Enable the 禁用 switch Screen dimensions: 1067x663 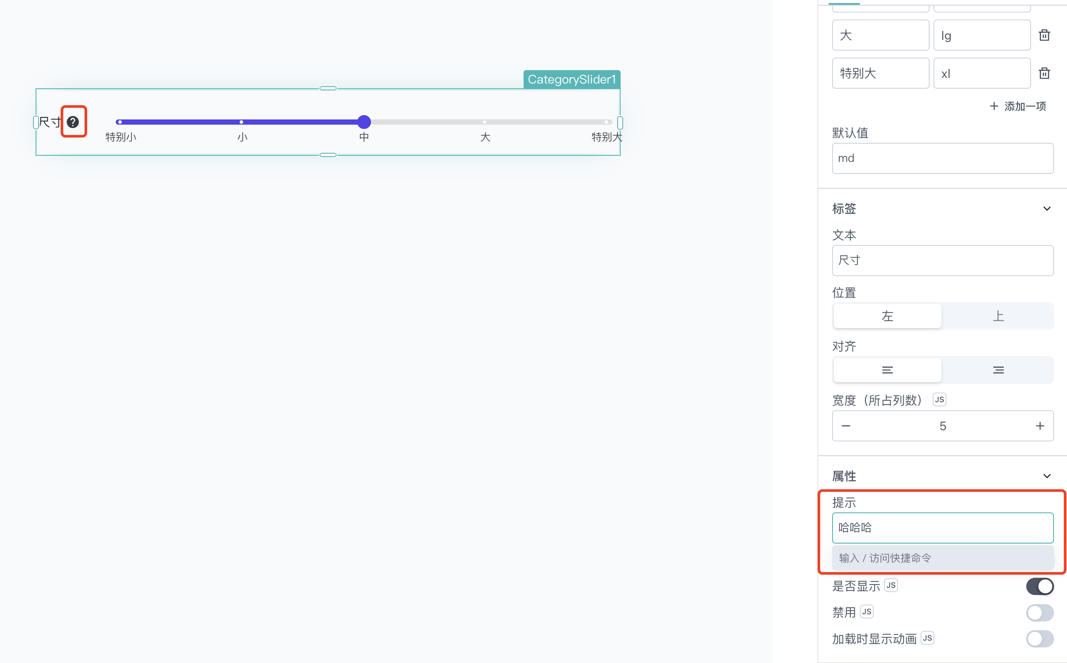click(1040, 612)
